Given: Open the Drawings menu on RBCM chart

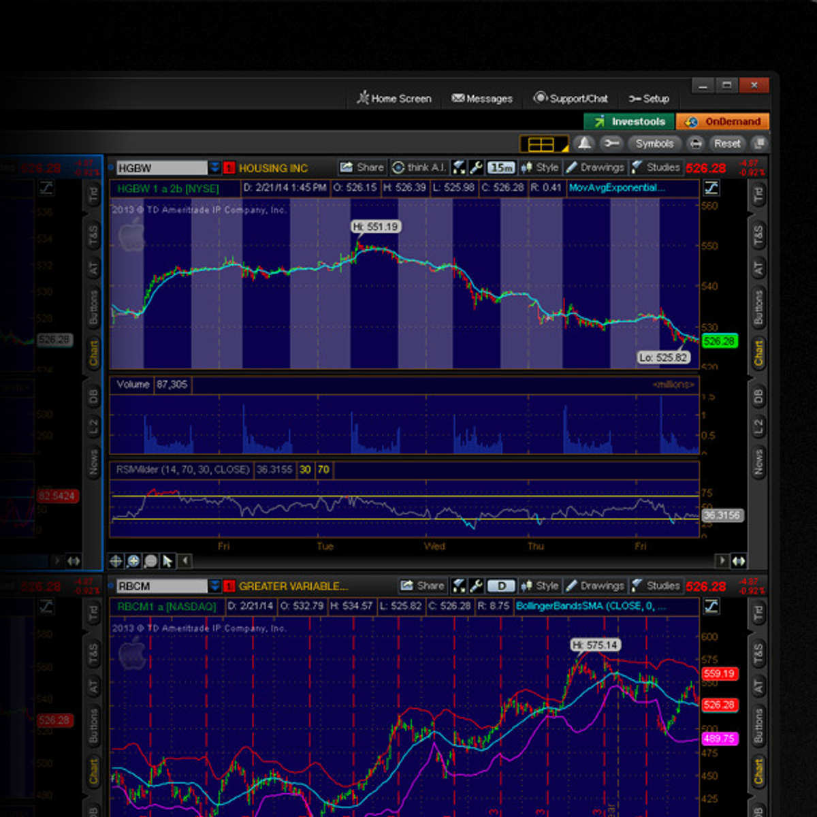Looking at the screenshot, I should click(595, 586).
